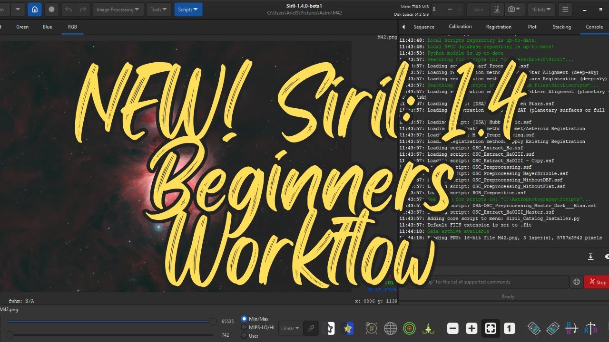Open the Console tab
Screen dimensions: 609x342
pos(594,27)
